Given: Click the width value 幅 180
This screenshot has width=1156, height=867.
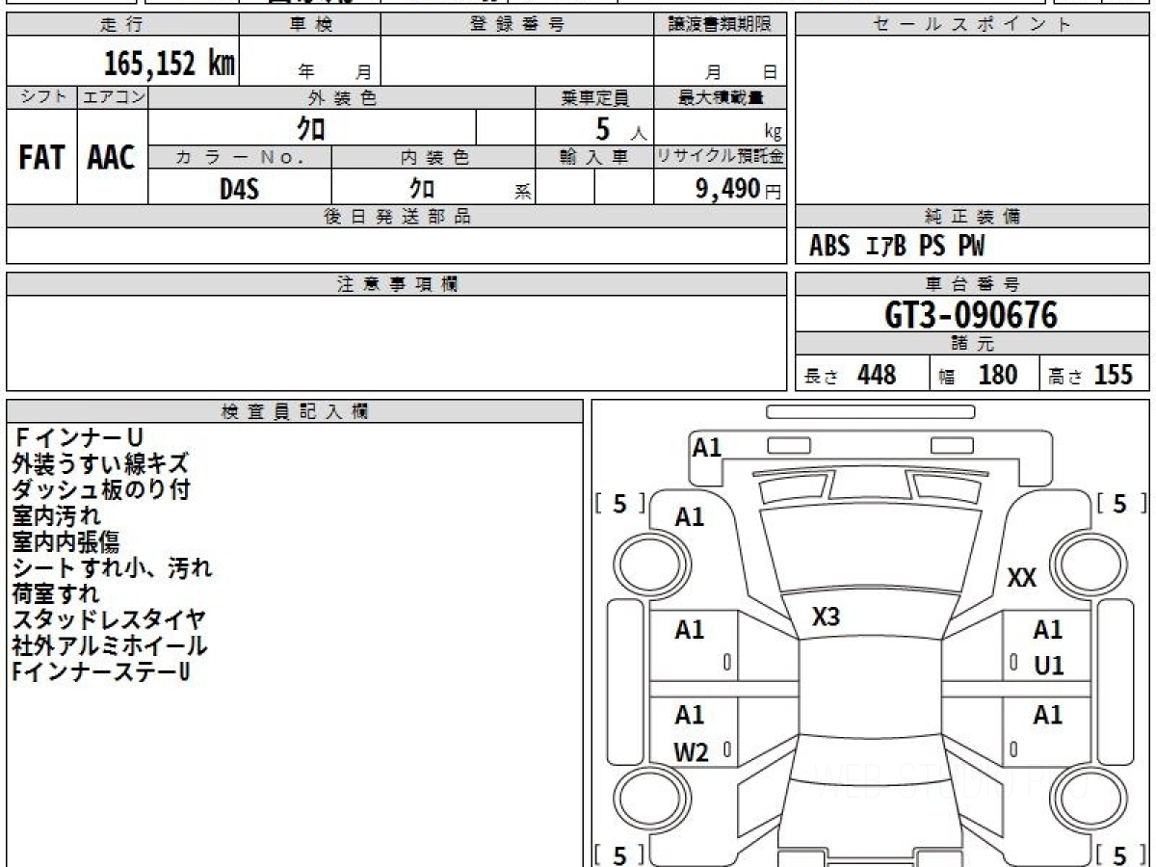Looking at the screenshot, I should click(979, 375).
